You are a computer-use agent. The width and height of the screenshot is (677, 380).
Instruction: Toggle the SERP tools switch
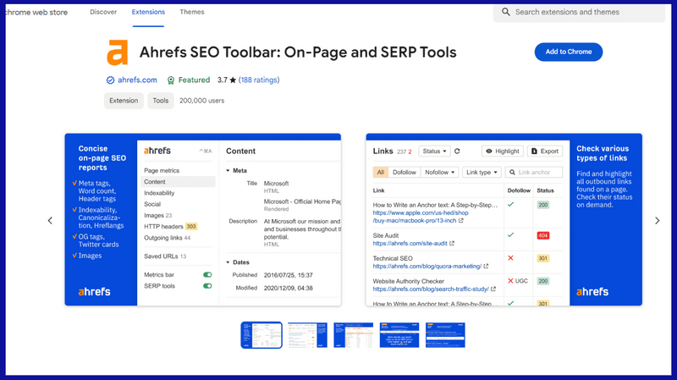point(207,286)
